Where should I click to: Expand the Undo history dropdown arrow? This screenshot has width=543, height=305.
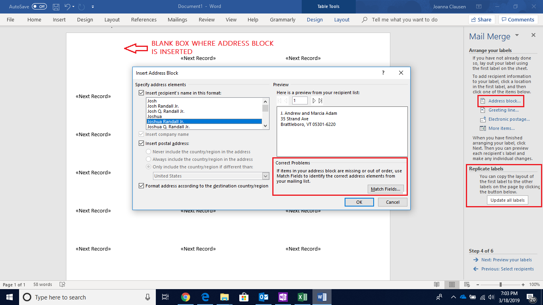pyautogui.click(x=74, y=7)
